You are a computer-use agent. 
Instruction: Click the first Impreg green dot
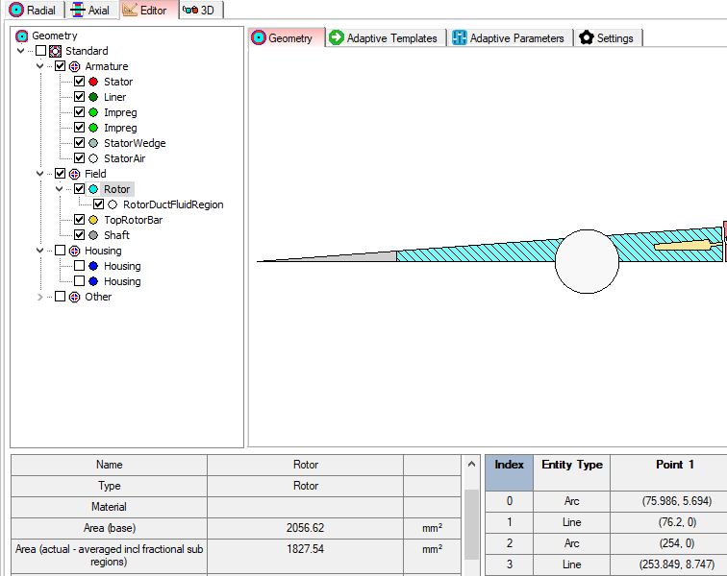(93, 112)
